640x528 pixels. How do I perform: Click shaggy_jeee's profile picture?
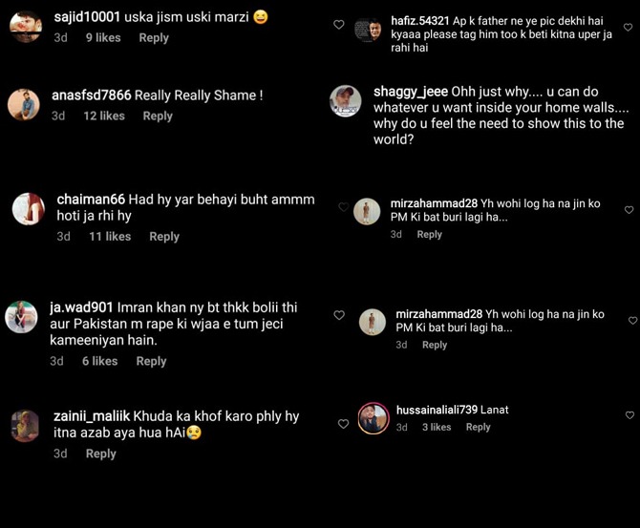pos(345,101)
